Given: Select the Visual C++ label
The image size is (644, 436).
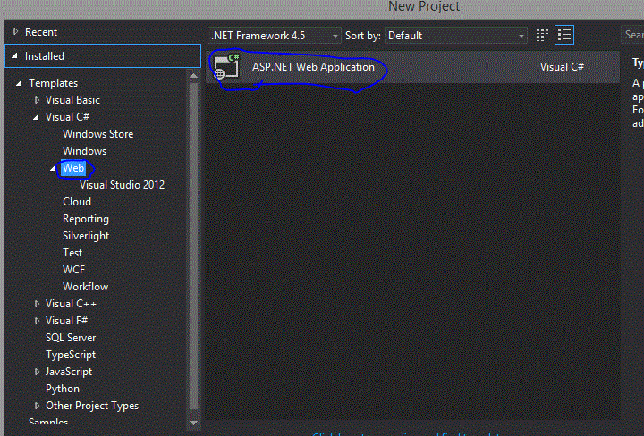Looking at the screenshot, I should [71, 304].
